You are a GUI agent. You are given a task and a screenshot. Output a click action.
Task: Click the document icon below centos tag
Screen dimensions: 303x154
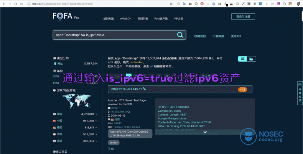(109, 149)
